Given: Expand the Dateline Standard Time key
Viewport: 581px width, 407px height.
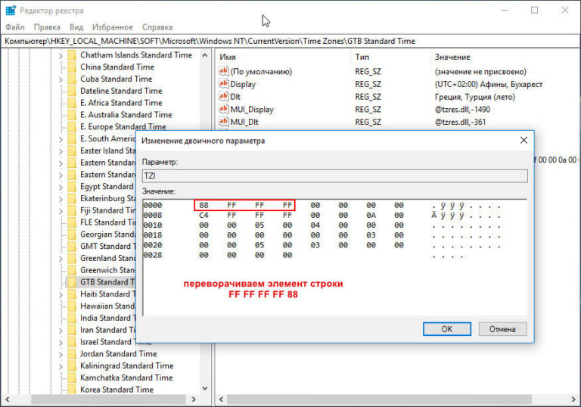Looking at the screenshot, I should pos(61,91).
